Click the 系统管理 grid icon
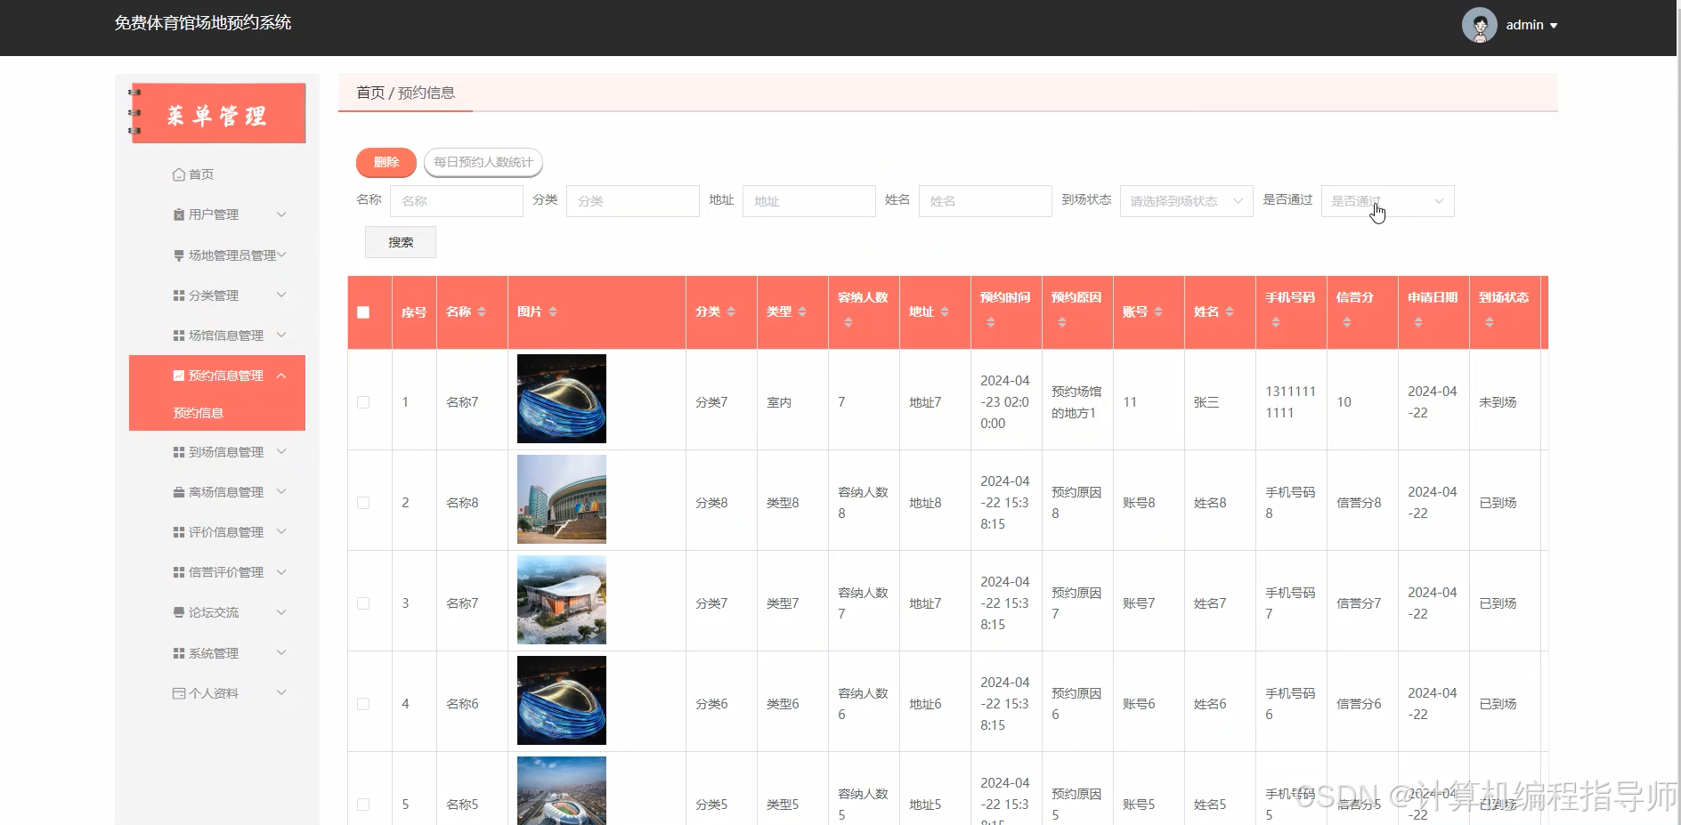The height and width of the screenshot is (825, 1681). click(179, 653)
